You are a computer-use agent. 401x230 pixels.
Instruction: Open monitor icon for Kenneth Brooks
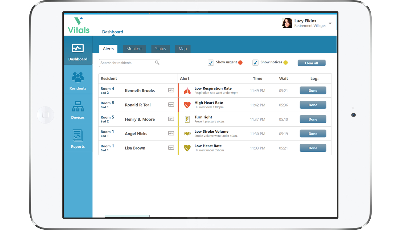pyautogui.click(x=171, y=90)
